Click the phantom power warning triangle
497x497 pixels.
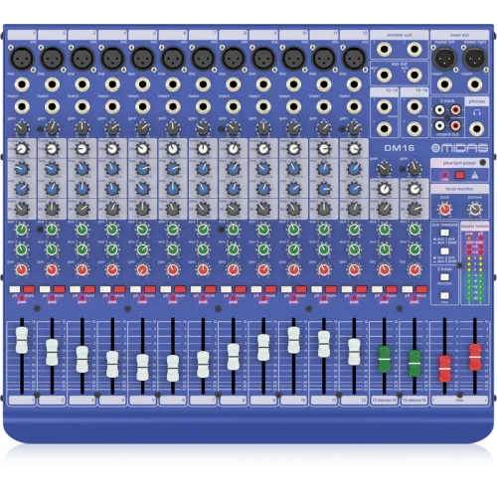(x=475, y=175)
